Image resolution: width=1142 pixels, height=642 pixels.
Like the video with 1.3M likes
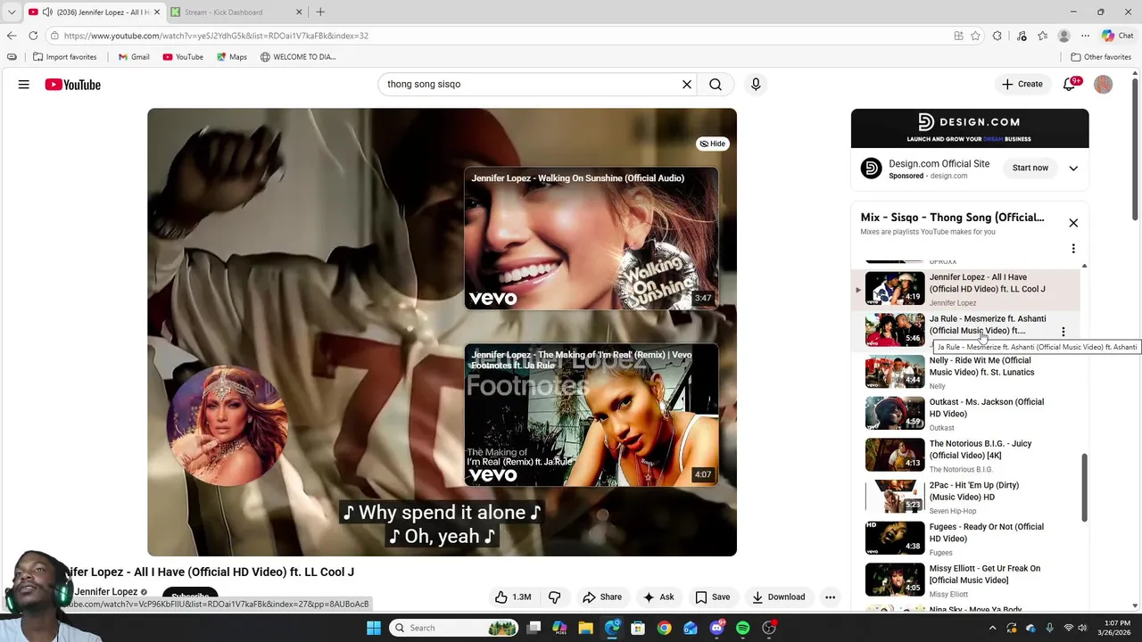click(x=513, y=597)
